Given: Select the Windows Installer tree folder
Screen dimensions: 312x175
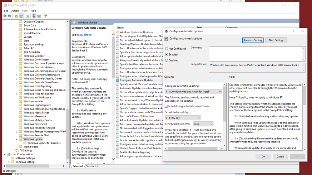Looking at the screenshot, I should [33, 101].
